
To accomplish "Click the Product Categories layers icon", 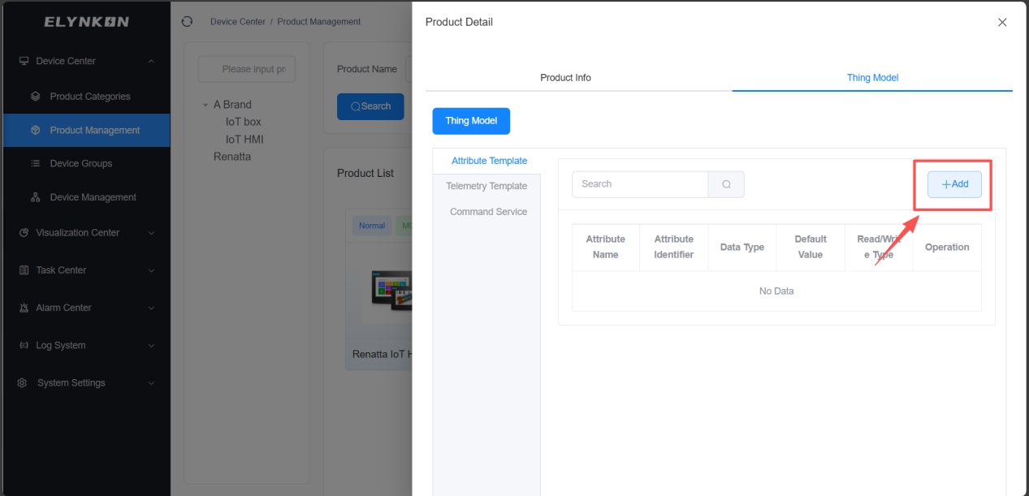I will click(35, 97).
